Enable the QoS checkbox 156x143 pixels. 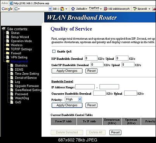pyautogui.click(x=54, y=51)
